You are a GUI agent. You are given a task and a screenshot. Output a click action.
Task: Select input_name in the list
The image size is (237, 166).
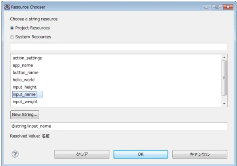click(27, 94)
